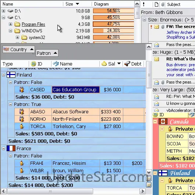Screen dimensions: 195x195
Task: Sort by the Name column in file tree
Action: (x=32, y=4)
